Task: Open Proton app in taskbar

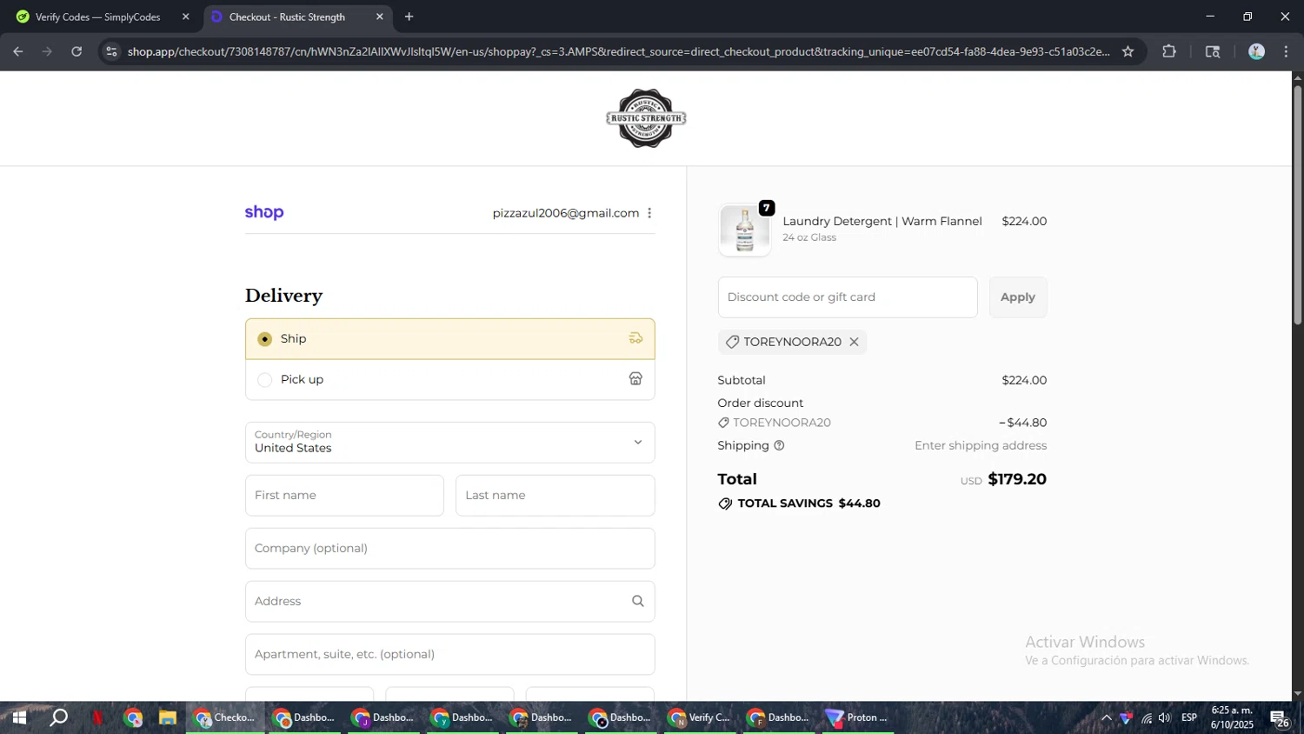Action: [x=858, y=717]
